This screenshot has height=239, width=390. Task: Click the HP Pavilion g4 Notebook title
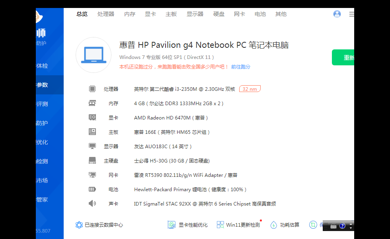pyautogui.click(x=204, y=45)
